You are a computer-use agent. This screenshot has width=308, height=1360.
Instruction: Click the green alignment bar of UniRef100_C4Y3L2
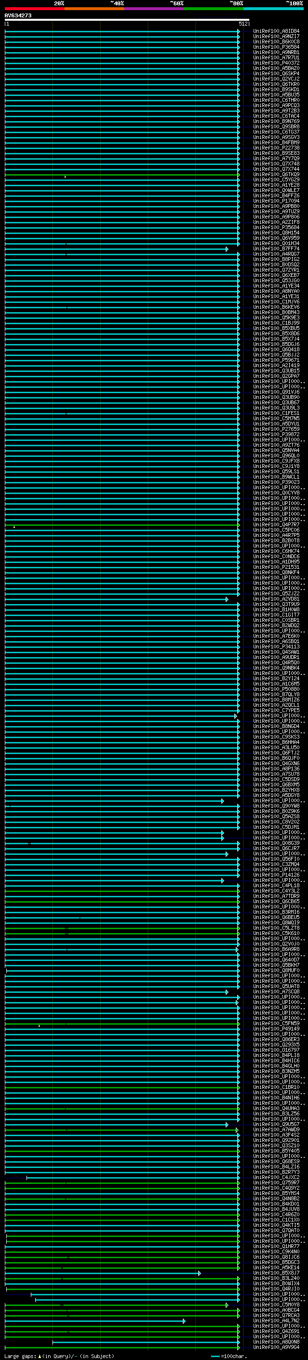click(x=122, y=891)
